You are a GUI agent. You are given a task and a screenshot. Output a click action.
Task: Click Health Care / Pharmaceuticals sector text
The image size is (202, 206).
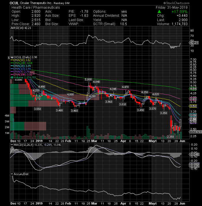click(x=35, y=8)
